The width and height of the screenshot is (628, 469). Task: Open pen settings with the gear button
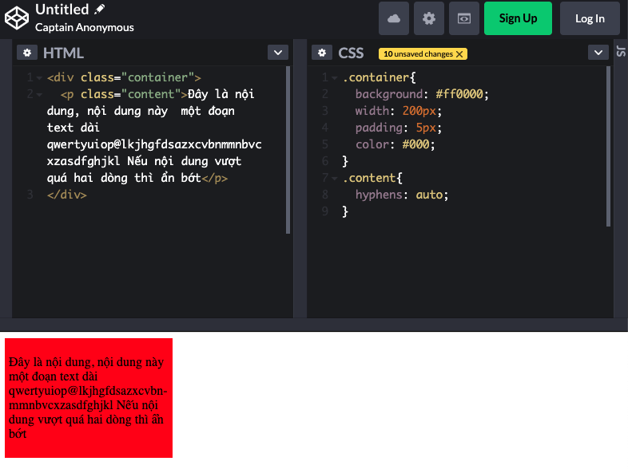(x=429, y=18)
